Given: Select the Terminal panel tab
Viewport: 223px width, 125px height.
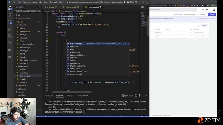Looking at the screenshot, I should [60, 96].
